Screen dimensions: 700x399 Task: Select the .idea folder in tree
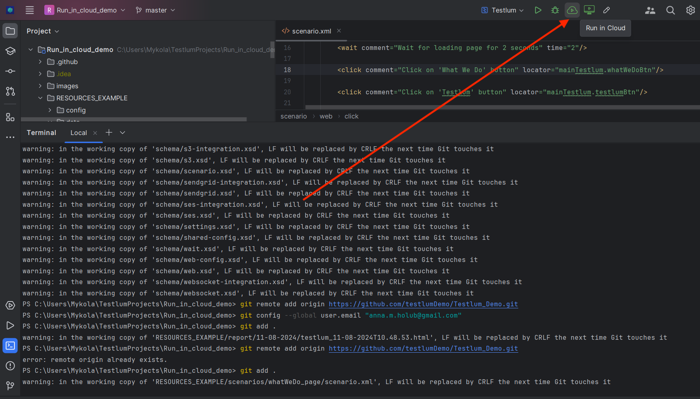pyautogui.click(x=64, y=74)
